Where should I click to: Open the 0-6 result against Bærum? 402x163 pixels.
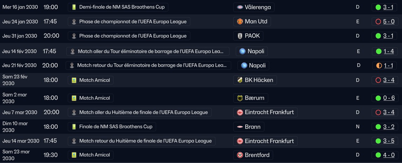[389, 98]
